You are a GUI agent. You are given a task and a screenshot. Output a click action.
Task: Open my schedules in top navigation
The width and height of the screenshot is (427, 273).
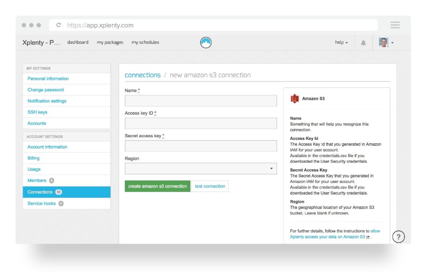click(146, 42)
